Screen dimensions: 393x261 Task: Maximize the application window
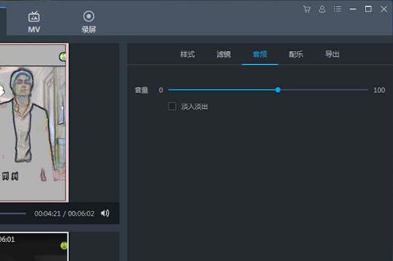(x=368, y=9)
